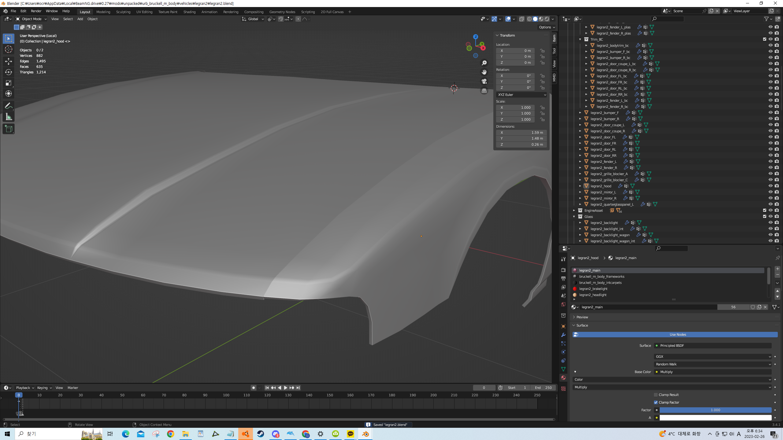The height and width of the screenshot is (440, 783).
Task: Switch to the UV Editing workspace tab
Action: 144,12
